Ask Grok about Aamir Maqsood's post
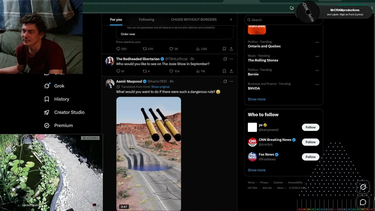The width and height of the screenshot is (375, 211). click(x=225, y=81)
